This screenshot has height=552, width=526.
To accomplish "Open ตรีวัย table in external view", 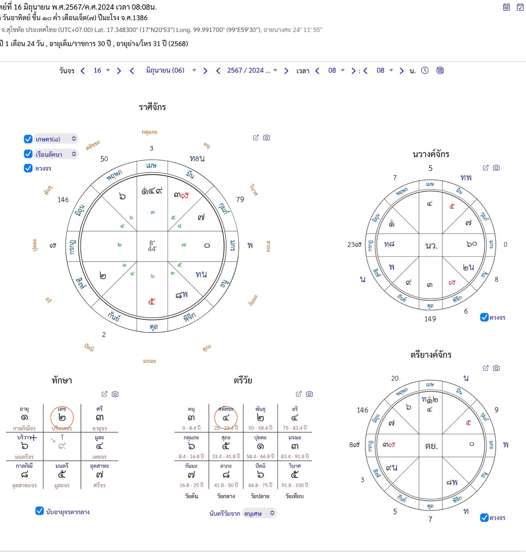I will coord(299,394).
